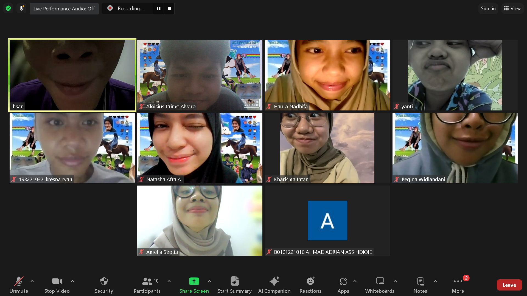
Task: Expand share options arrow beside Share Screen
Action: point(209,281)
